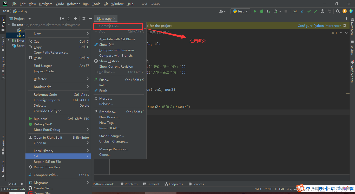Open the Git menu in menu bar
This screenshot has height=194, width=355.
(106, 4)
